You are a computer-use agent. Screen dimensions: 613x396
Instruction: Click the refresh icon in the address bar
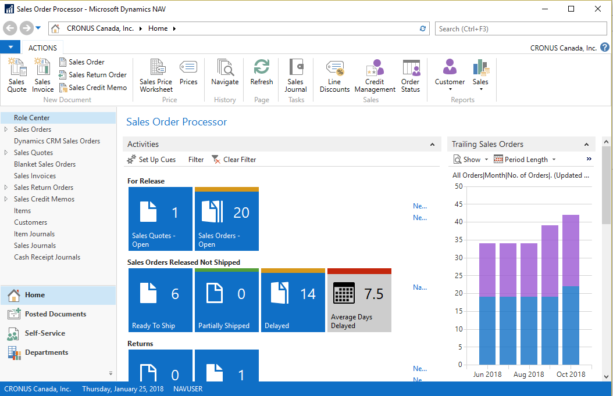(x=423, y=28)
